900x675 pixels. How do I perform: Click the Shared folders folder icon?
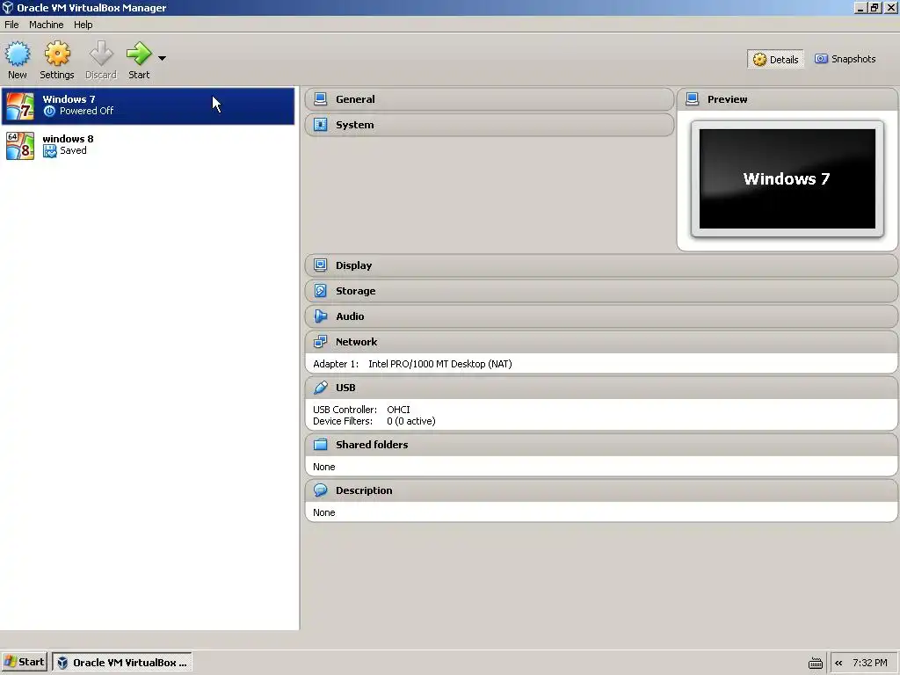coord(320,445)
